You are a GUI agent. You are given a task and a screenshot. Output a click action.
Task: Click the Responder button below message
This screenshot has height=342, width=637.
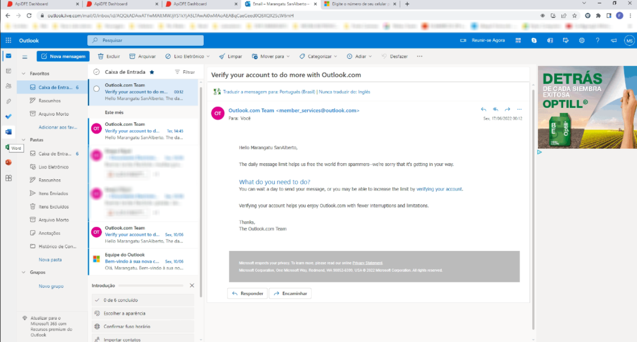point(247,293)
